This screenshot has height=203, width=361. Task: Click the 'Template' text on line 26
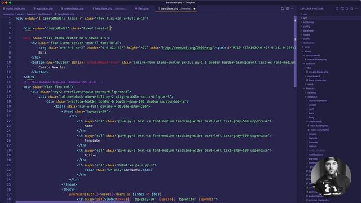(x=92, y=140)
